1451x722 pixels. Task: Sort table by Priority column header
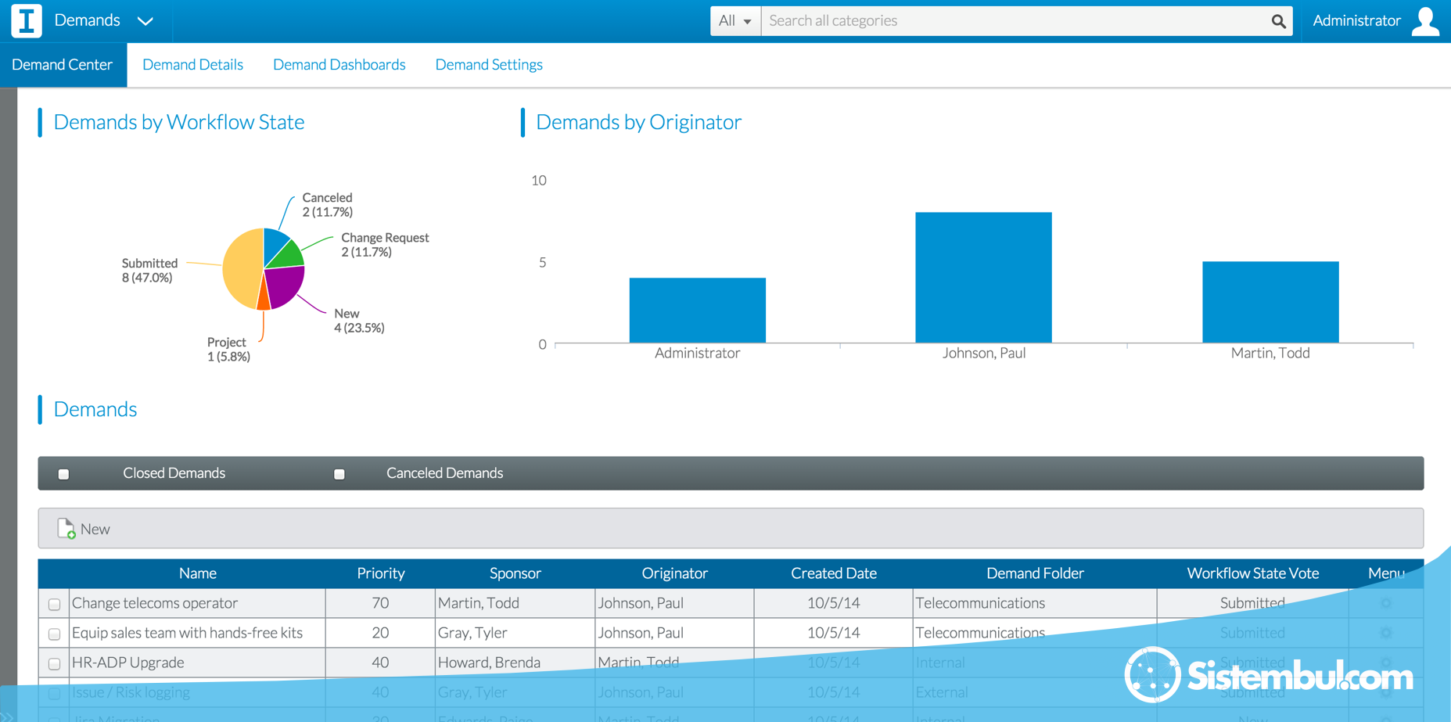380,573
